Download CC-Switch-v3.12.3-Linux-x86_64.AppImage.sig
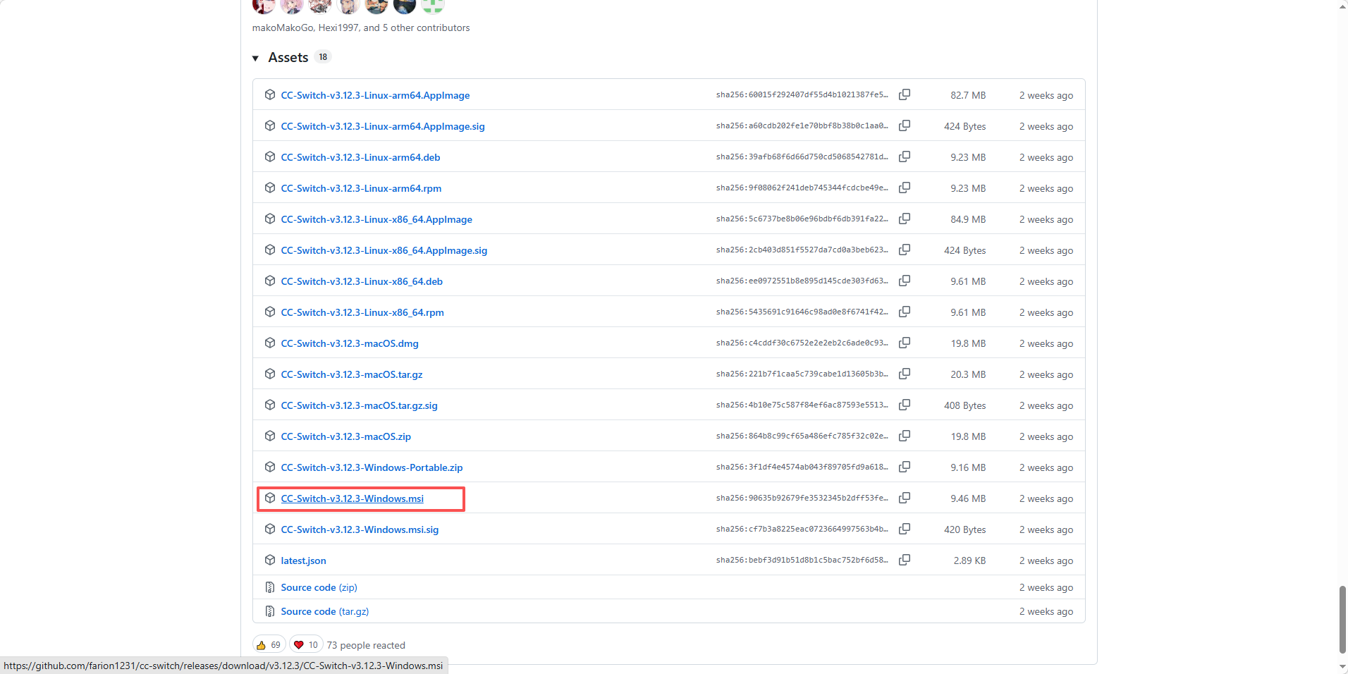 point(384,250)
